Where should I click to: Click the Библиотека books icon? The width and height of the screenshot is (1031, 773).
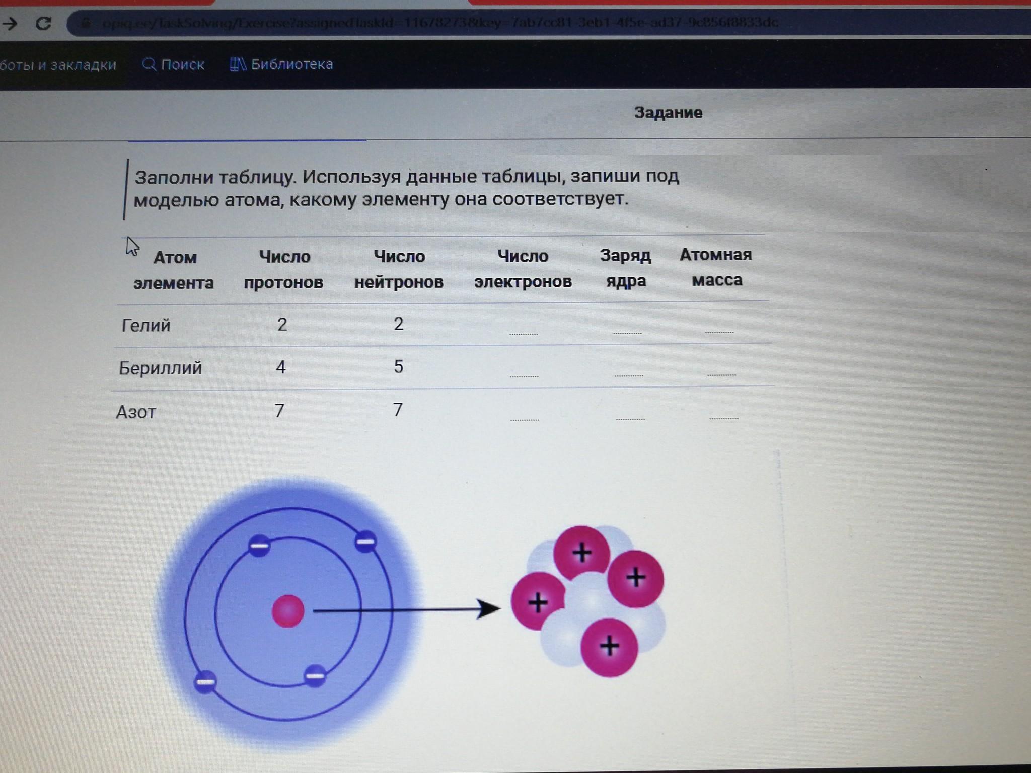click(x=238, y=64)
